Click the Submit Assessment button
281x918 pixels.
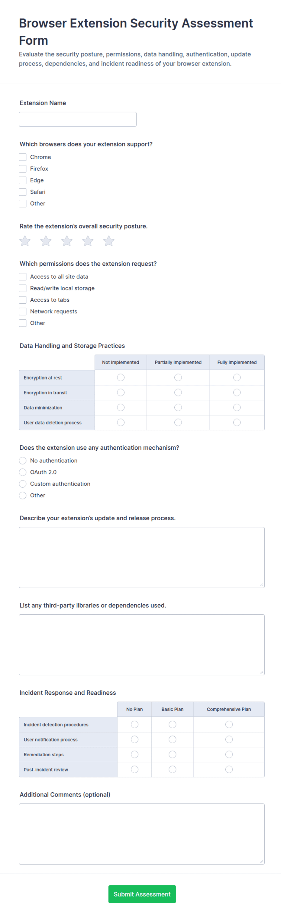pos(142,894)
